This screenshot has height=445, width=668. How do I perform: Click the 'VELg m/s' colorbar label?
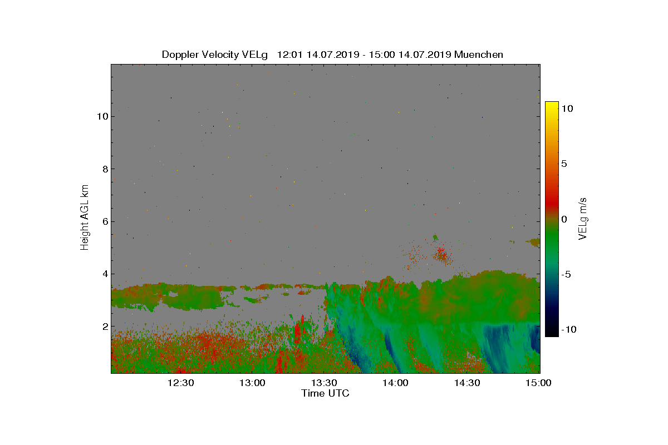tap(583, 218)
